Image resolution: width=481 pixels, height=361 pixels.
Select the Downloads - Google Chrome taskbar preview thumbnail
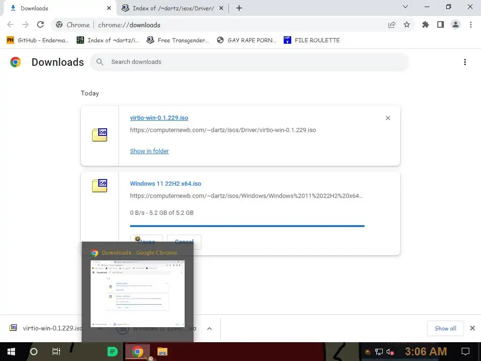138,294
